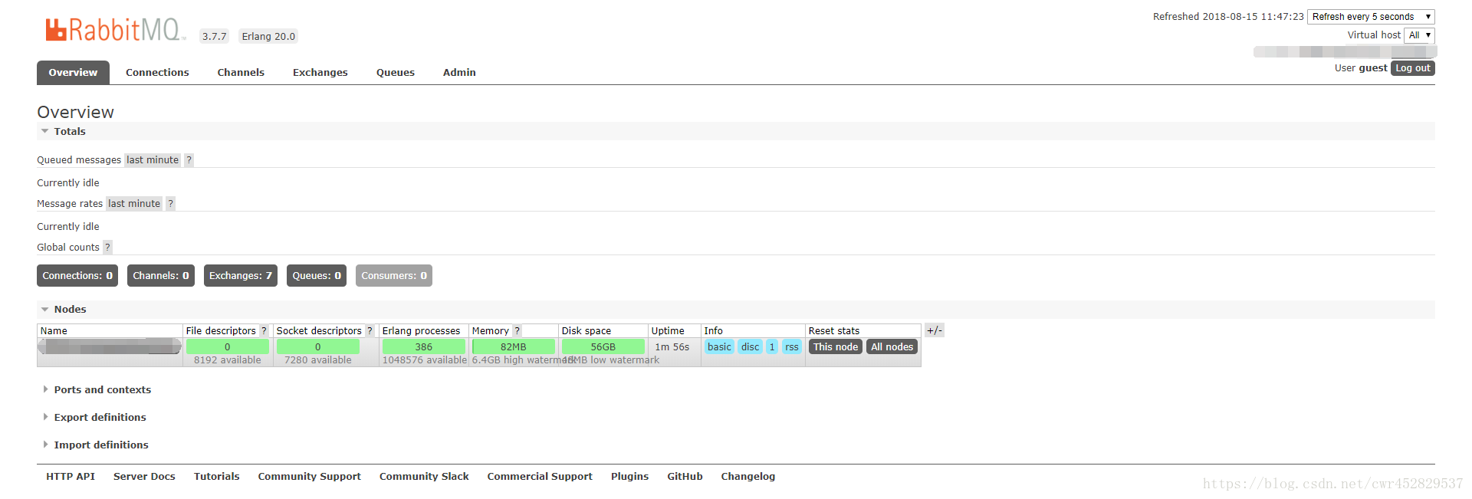Screen dimensions: 1472x499
Task: Open Exchanges: 7 count button
Action: point(241,276)
